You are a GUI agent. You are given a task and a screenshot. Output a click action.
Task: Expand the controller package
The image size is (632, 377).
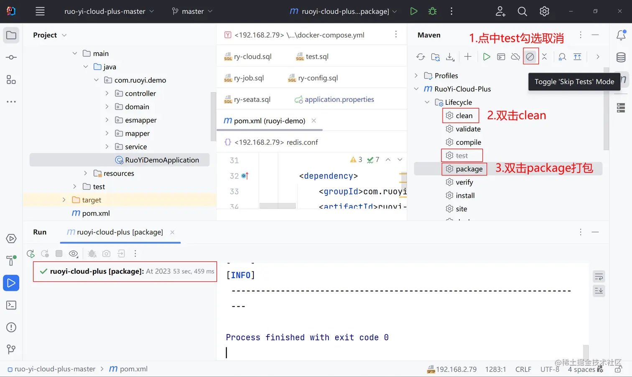coord(107,94)
